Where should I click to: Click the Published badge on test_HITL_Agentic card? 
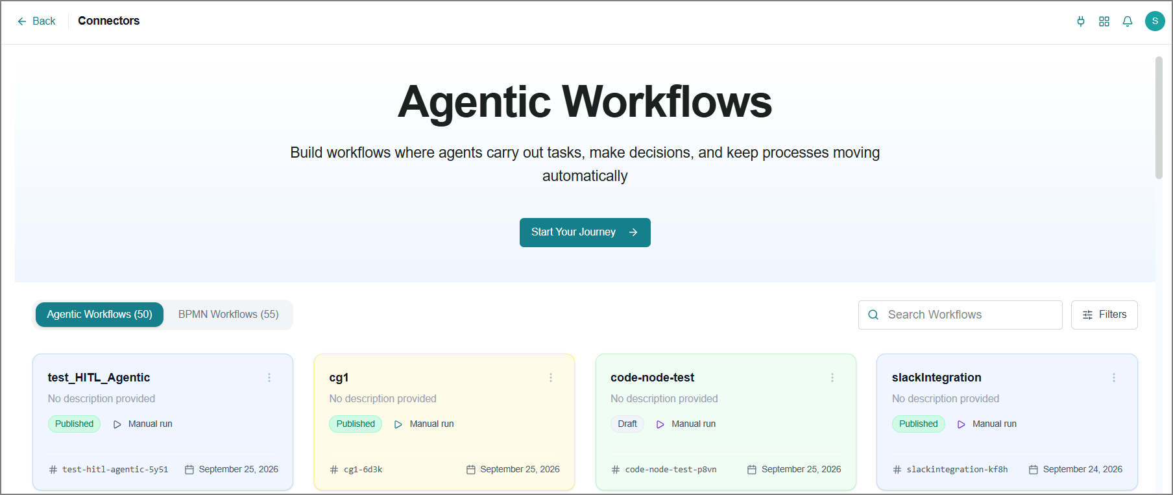(74, 424)
